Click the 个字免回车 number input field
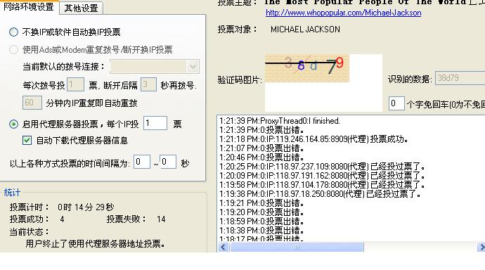The width and height of the screenshot is (485, 270). (396, 103)
